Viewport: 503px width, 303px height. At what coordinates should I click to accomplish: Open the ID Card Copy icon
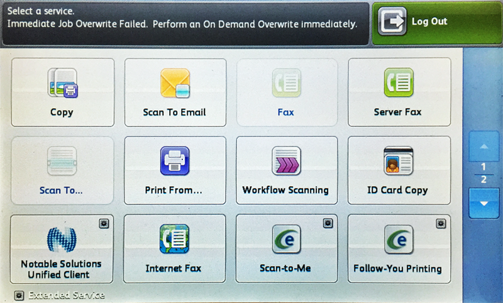(x=399, y=161)
